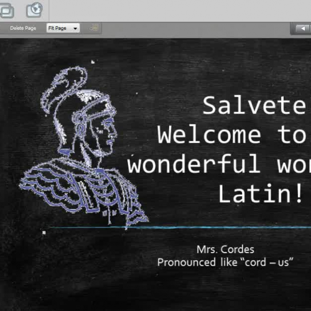Click the 'Mrs. Cordes' subtitle text

point(225,249)
